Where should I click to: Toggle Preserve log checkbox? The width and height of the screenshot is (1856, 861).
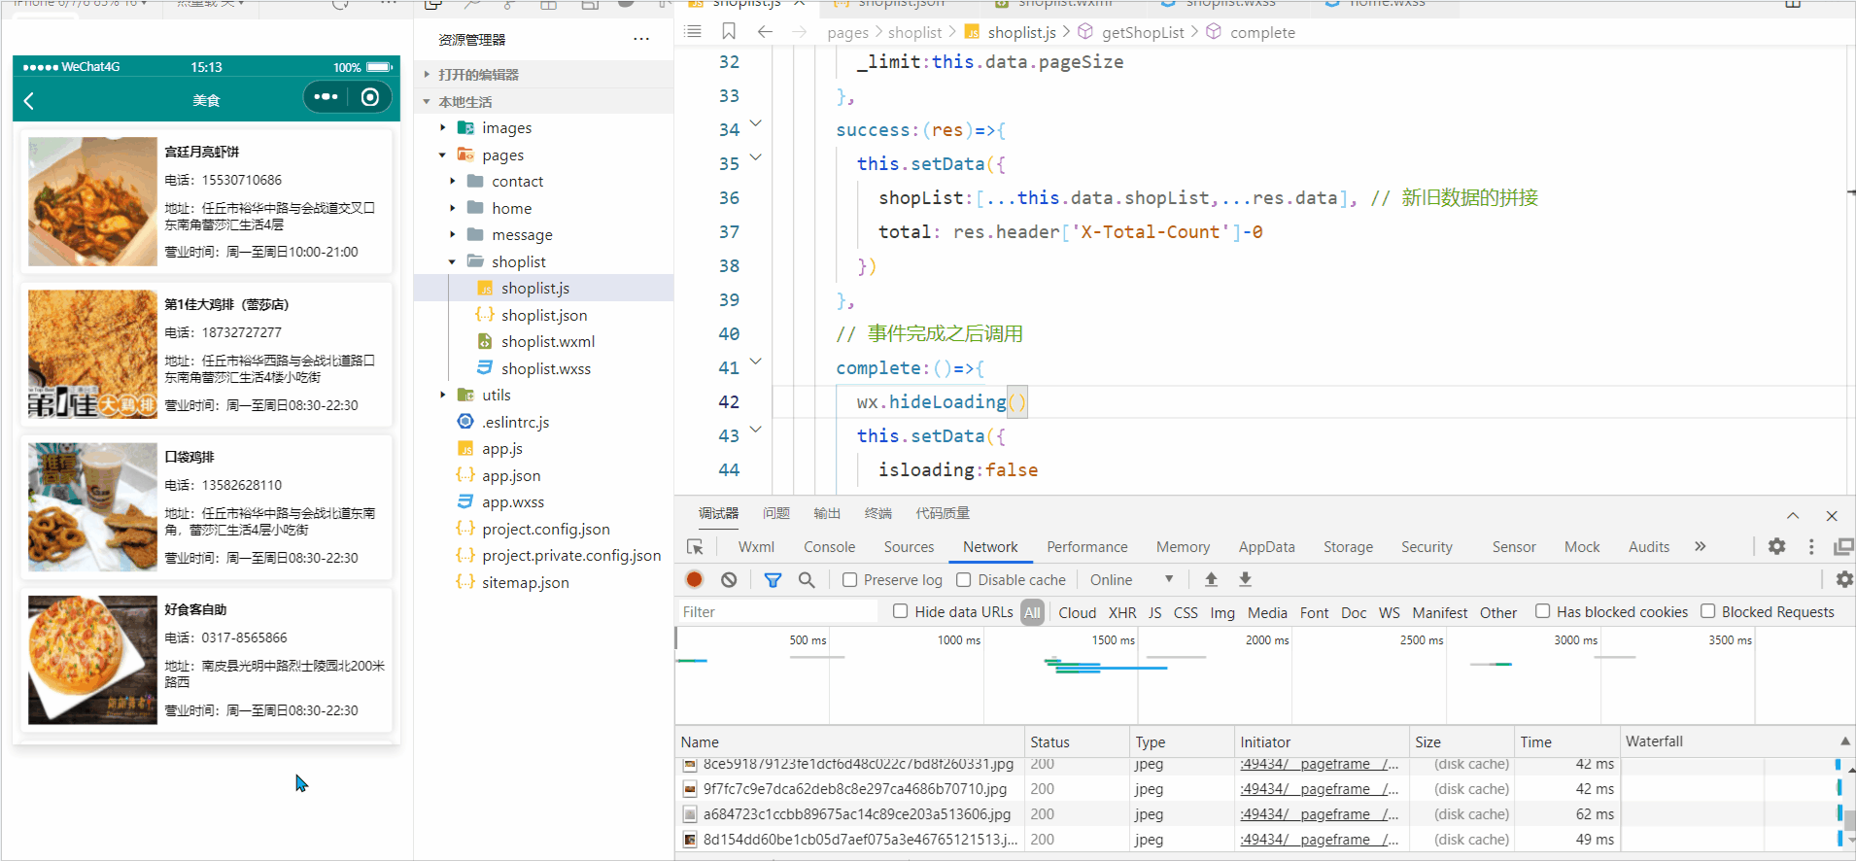click(849, 579)
